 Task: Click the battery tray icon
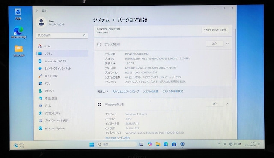[x=240, y=144]
